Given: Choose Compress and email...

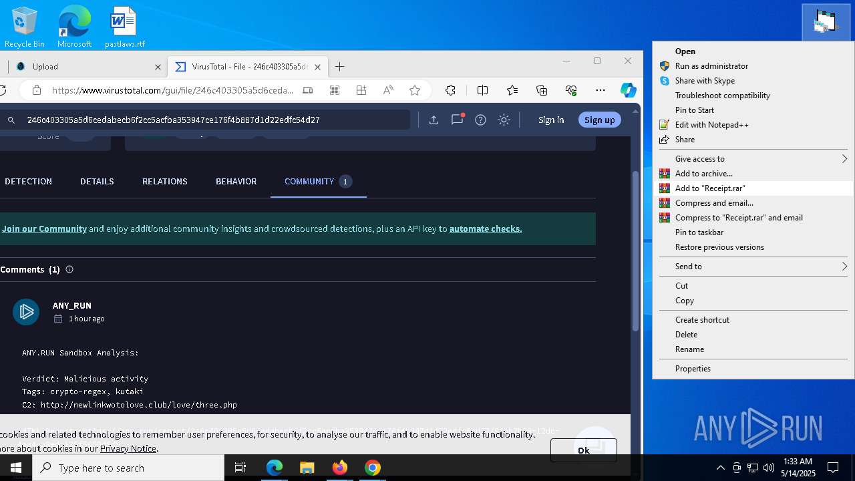Looking at the screenshot, I should pyautogui.click(x=753, y=203).
